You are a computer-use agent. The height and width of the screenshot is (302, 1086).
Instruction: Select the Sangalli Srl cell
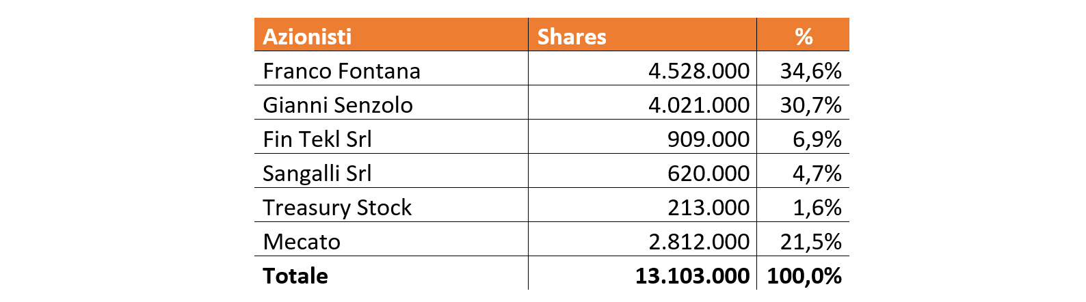pyautogui.click(x=391, y=171)
